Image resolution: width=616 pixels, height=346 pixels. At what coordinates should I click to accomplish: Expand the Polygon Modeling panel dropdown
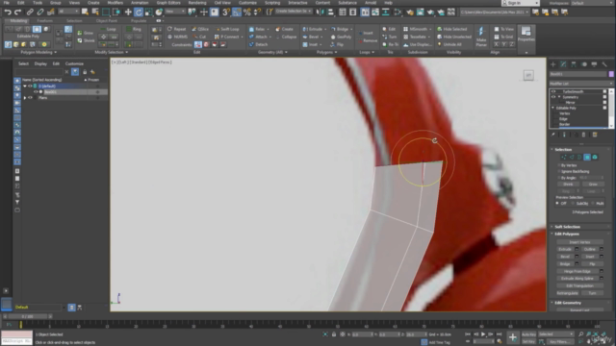tap(38, 52)
